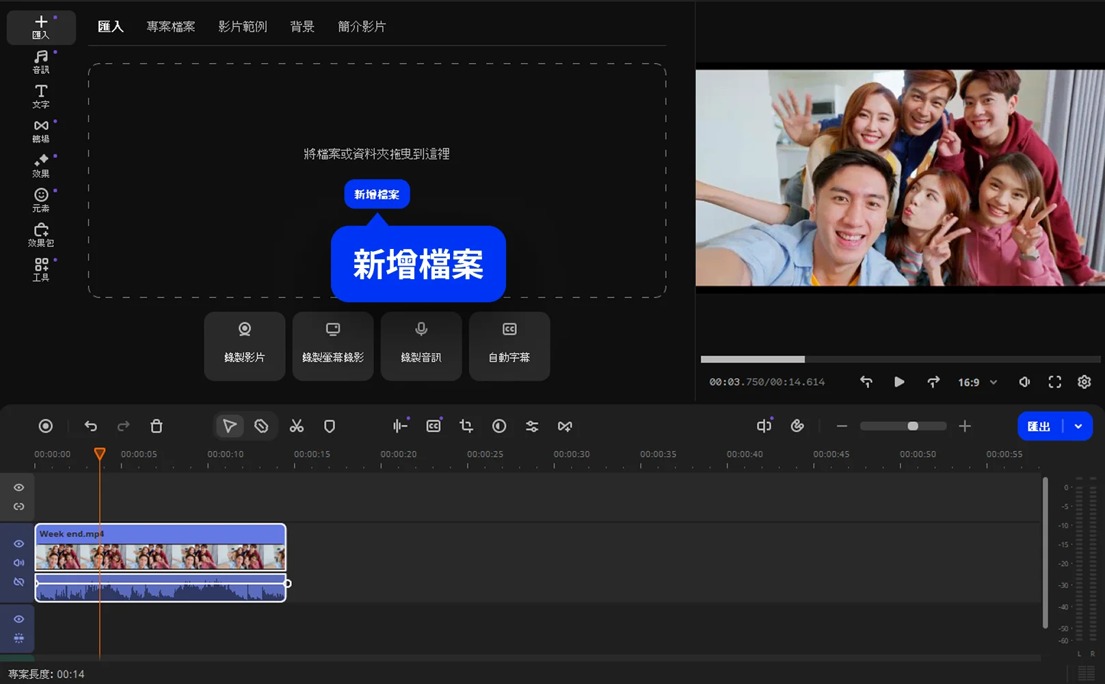The height and width of the screenshot is (684, 1105).
Task: Open the export options dropdown arrow
Action: (1078, 426)
